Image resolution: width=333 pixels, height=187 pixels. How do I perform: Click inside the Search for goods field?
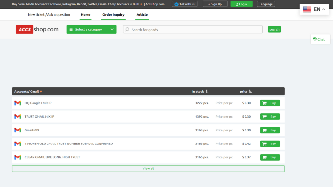pos(193,29)
